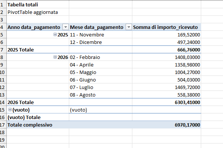
Task: Select the 12 - Dicembre cell
Action: tap(100, 42)
